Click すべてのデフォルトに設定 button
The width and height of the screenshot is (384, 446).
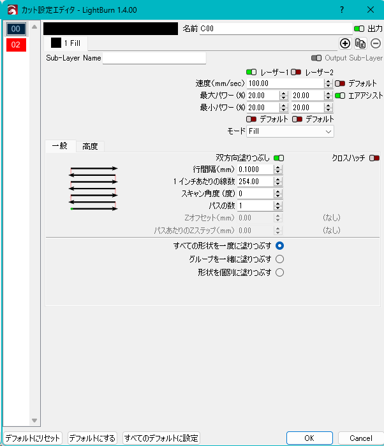161,438
